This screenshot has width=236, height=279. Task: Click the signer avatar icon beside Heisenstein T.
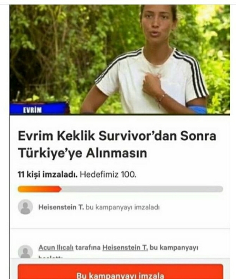pyautogui.click(x=25, y=207)
